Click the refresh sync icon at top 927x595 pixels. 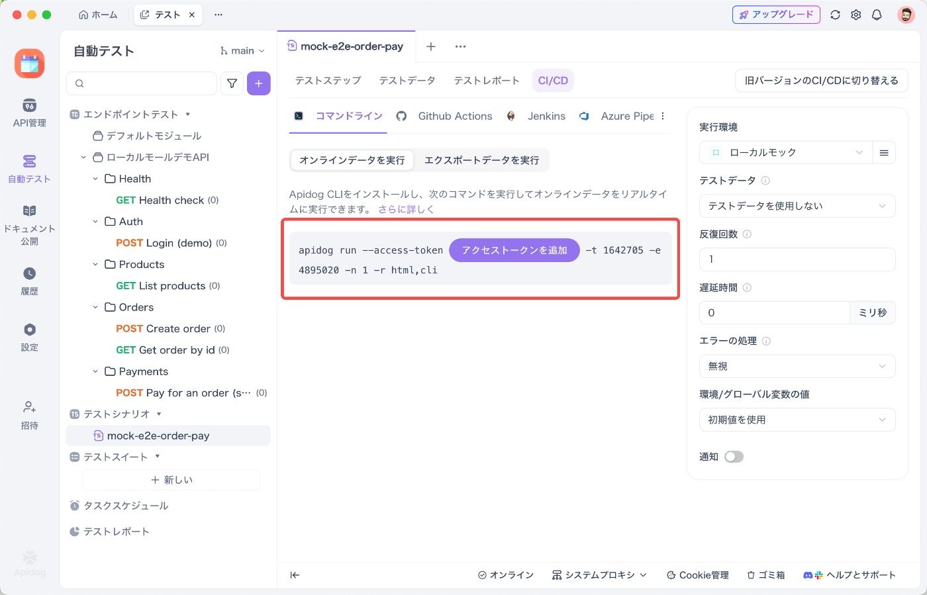pos(835,15)
